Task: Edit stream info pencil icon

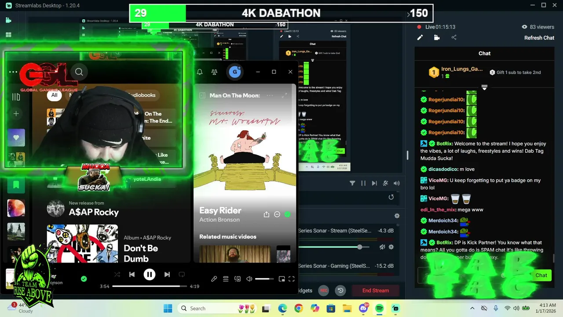Action: 420,38
